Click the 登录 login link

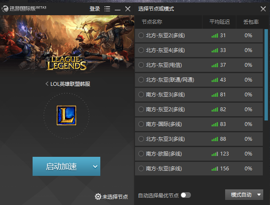(x=95, y=8)
